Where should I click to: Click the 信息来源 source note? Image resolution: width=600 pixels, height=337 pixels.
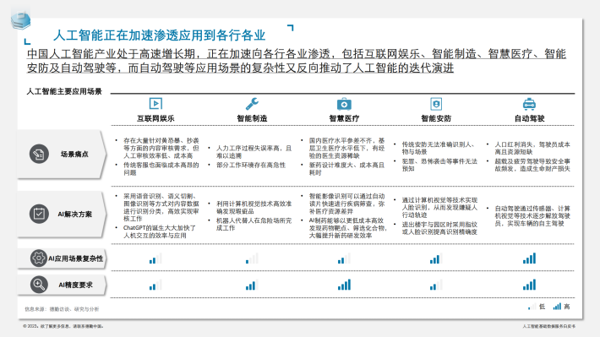click(62, 309)
